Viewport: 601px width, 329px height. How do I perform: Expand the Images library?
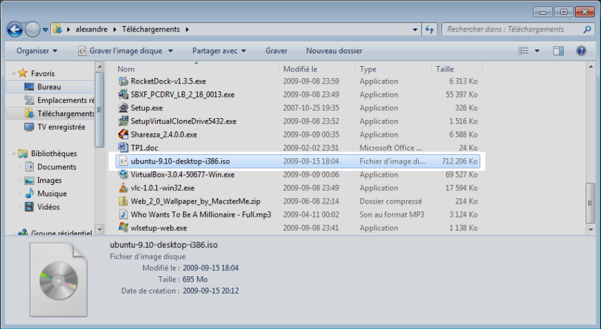[x=20, y=180]
